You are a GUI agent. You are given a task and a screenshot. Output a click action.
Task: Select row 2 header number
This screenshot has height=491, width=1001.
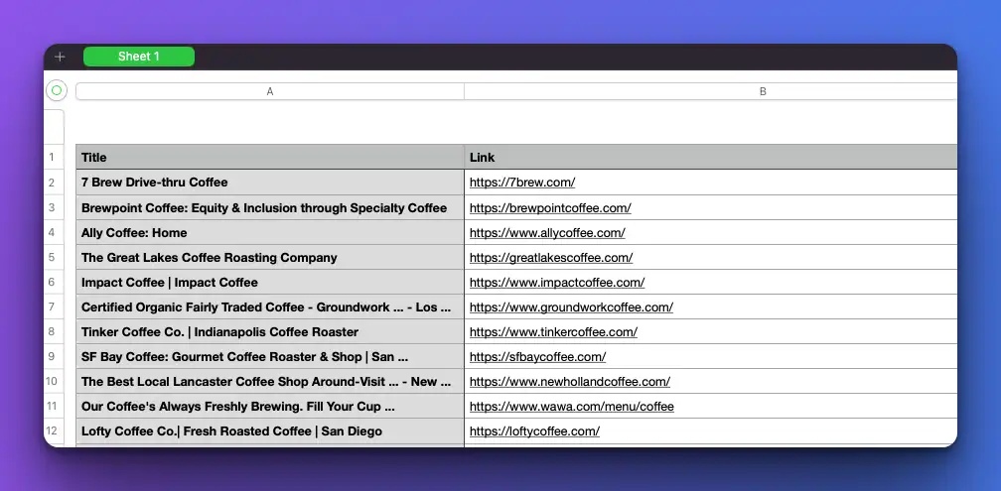pyautogui.click(x=52, y=183)
